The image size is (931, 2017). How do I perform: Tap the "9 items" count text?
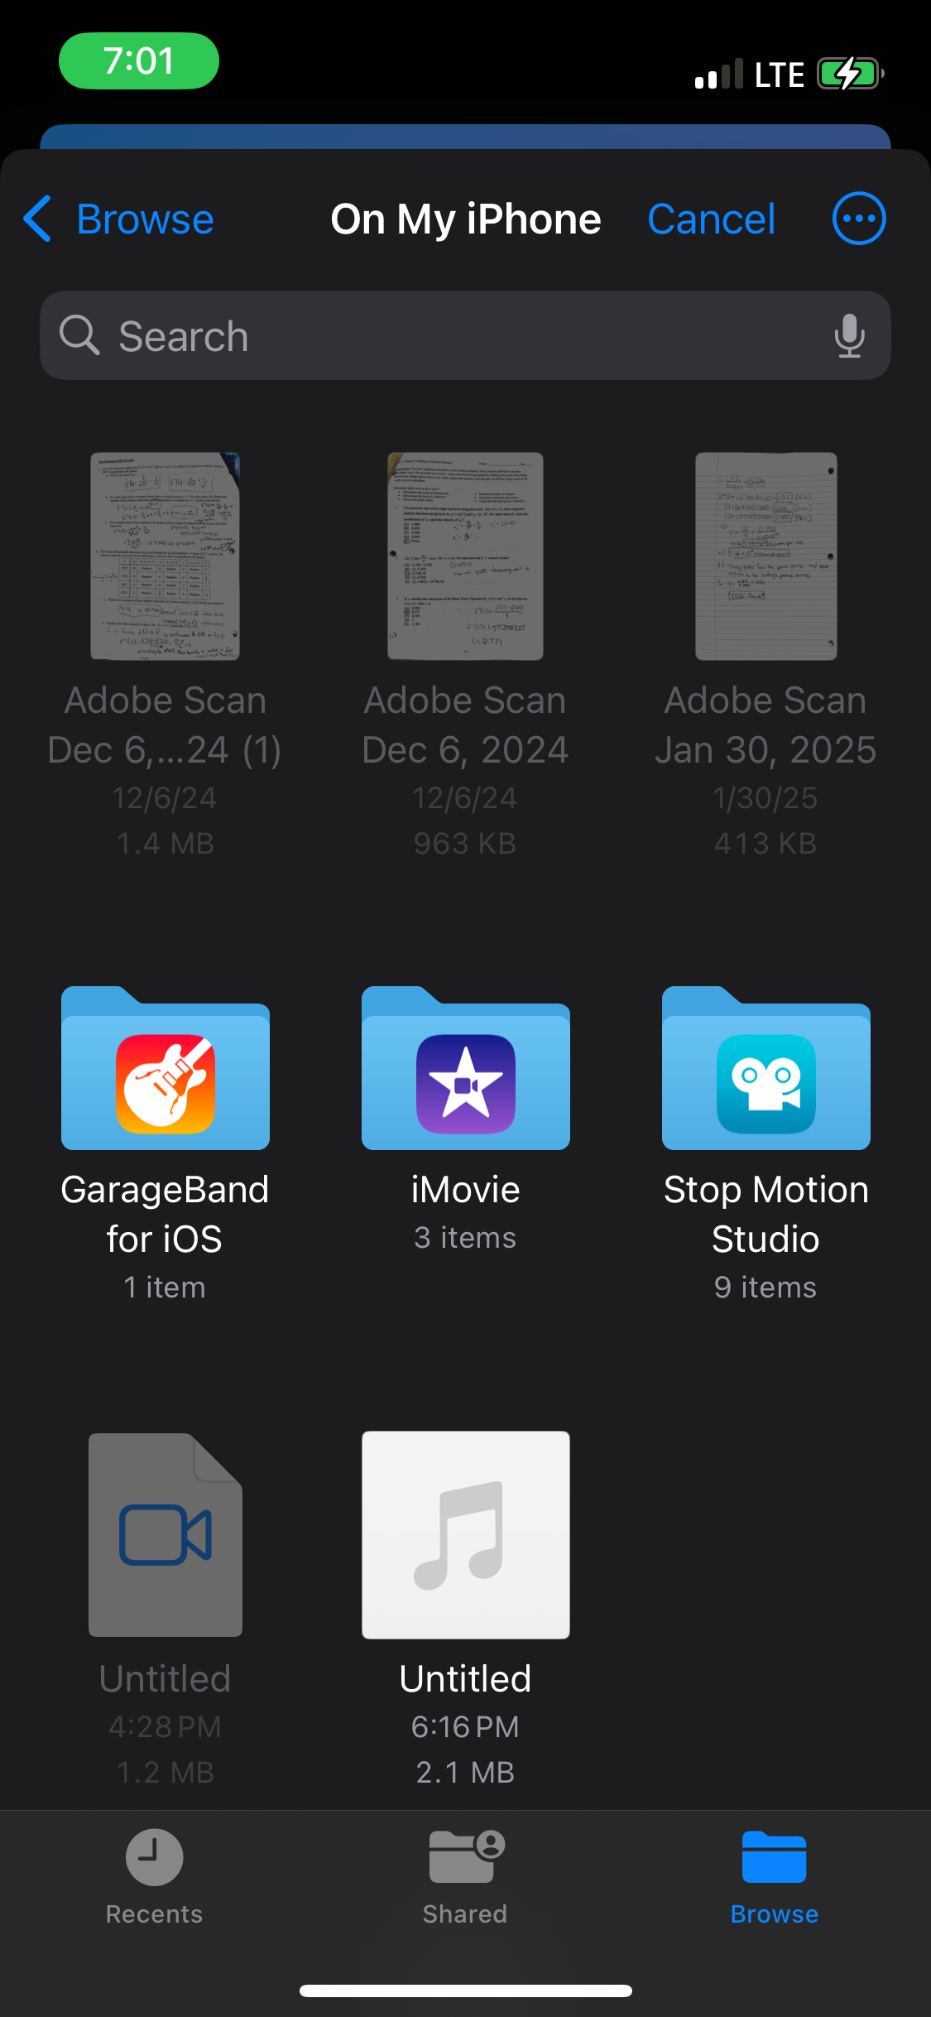765,1288
